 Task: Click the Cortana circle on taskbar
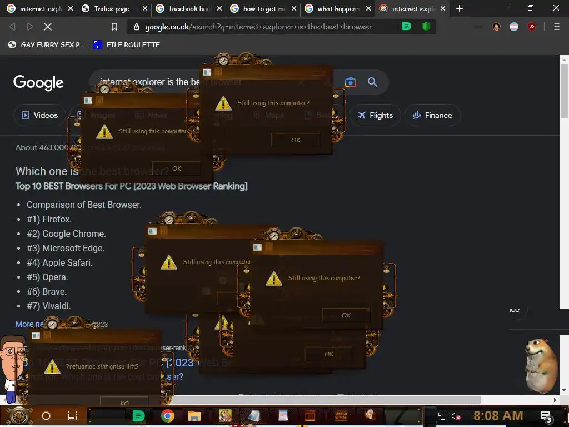[46, 416]
